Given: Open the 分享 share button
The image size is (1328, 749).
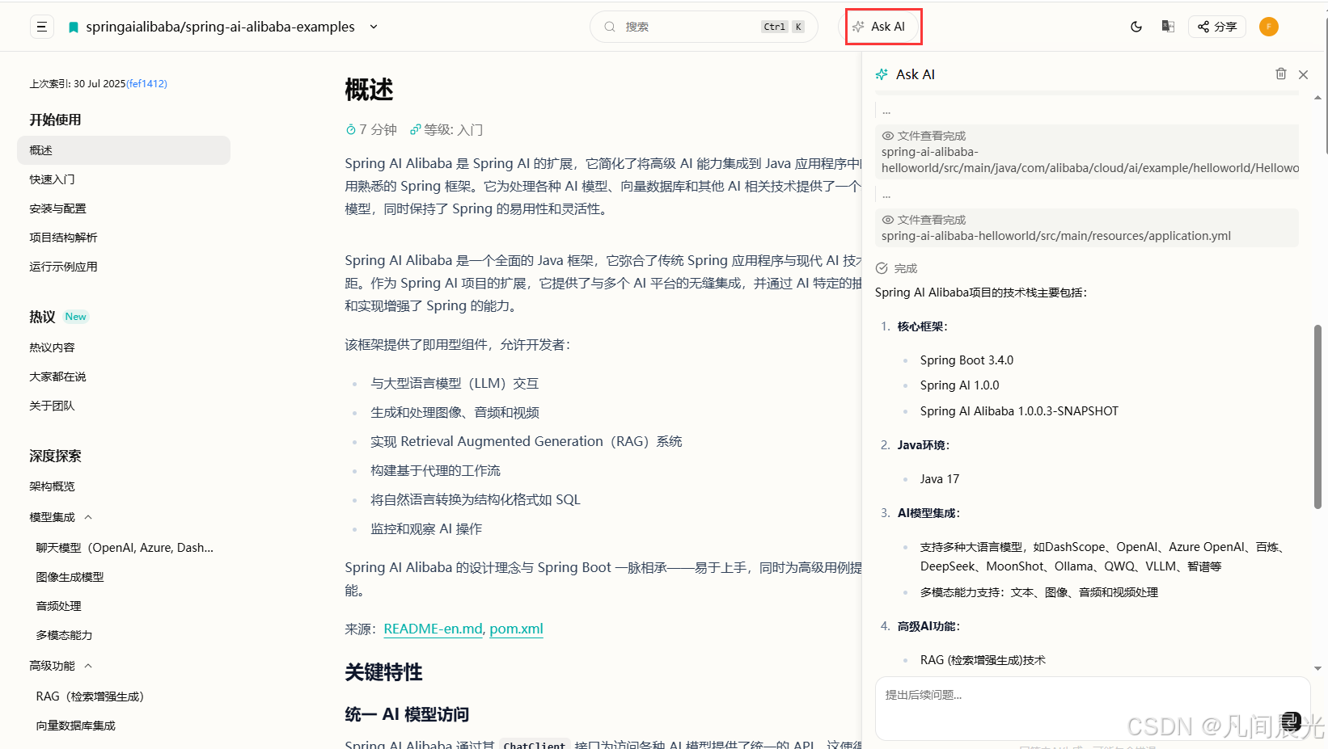Looking at the screenshot, I should (x=1217, y=27).
